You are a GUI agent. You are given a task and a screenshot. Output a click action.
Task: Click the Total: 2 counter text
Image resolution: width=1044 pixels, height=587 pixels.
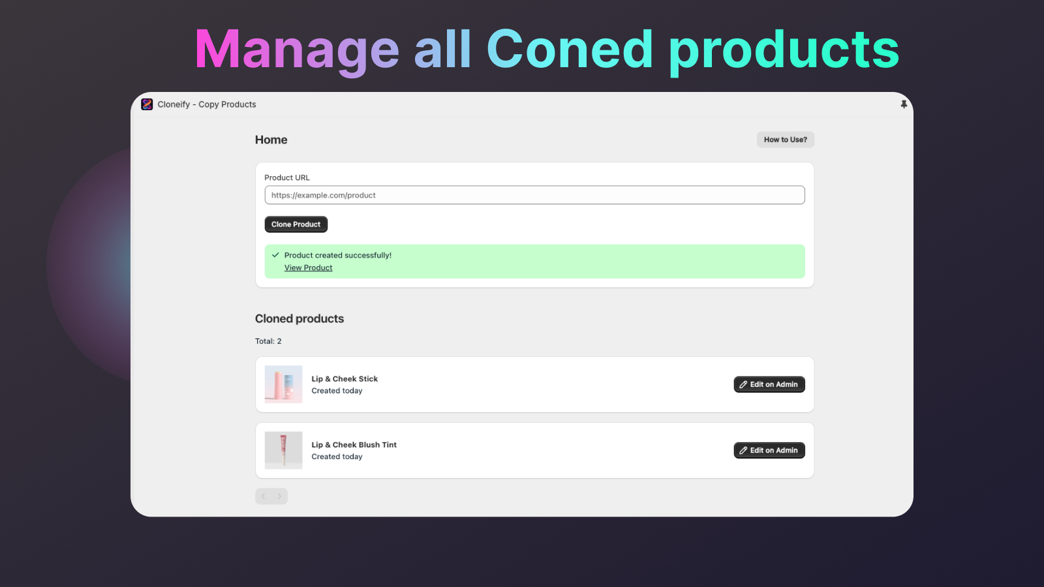point(268,340)
